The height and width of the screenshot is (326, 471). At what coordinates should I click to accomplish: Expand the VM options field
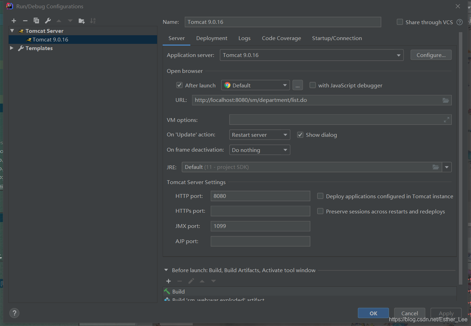tap(446, 120)
